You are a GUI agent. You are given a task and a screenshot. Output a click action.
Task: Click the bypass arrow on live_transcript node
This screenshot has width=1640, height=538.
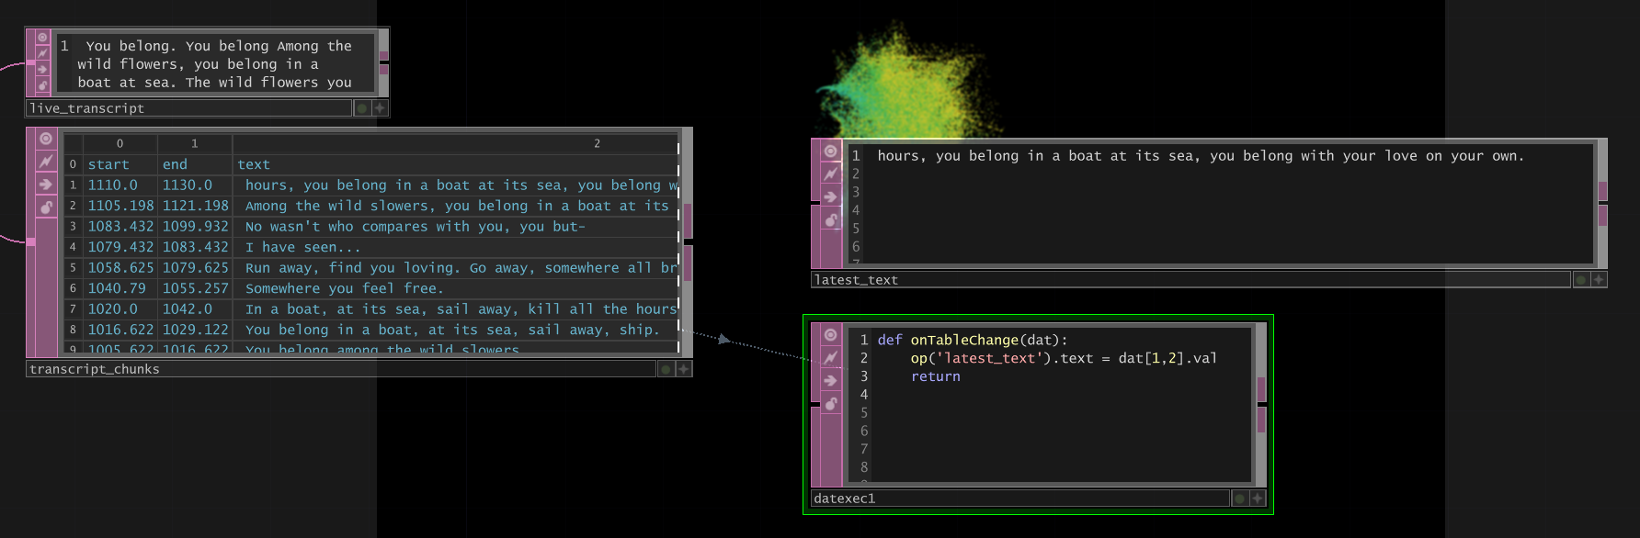42,69
